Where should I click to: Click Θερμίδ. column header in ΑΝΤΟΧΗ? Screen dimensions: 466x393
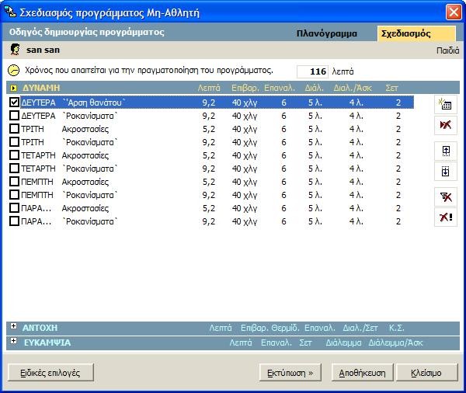pos(285,328)
